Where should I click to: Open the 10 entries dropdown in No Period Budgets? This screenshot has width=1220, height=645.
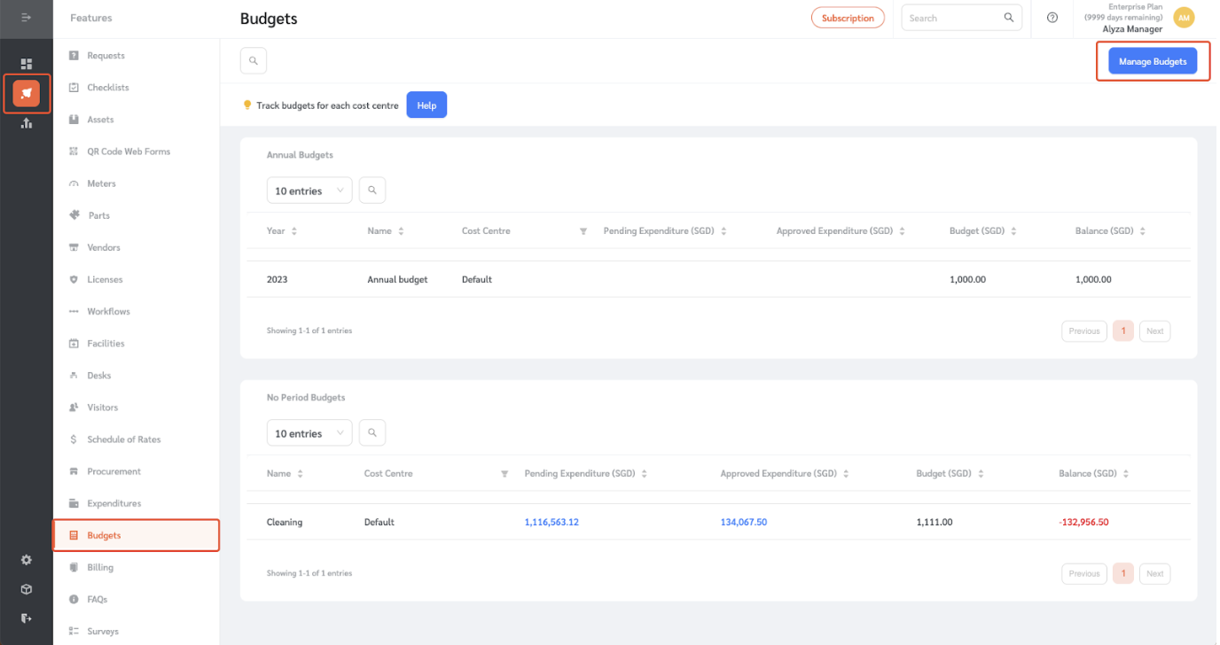pyautogui.click(x=309, y=432)
